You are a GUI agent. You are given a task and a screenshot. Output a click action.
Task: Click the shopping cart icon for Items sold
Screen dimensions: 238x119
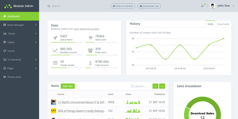coord(90,38)
